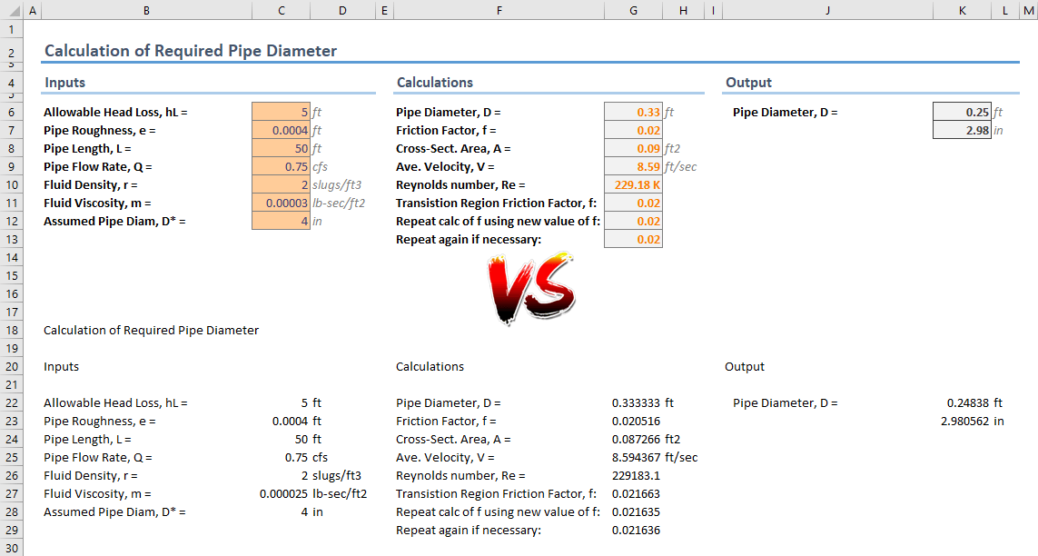Select row 18 header

click(12, 331)
